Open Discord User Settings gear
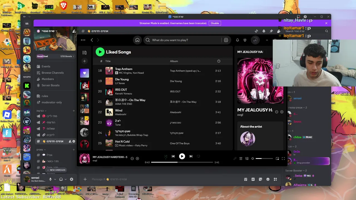356x200 pixels. click(x=71, y=179)
